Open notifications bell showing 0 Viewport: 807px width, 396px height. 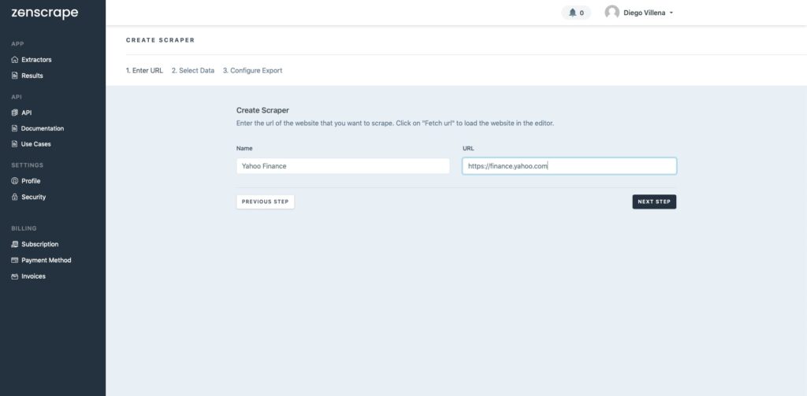(576, 13)
